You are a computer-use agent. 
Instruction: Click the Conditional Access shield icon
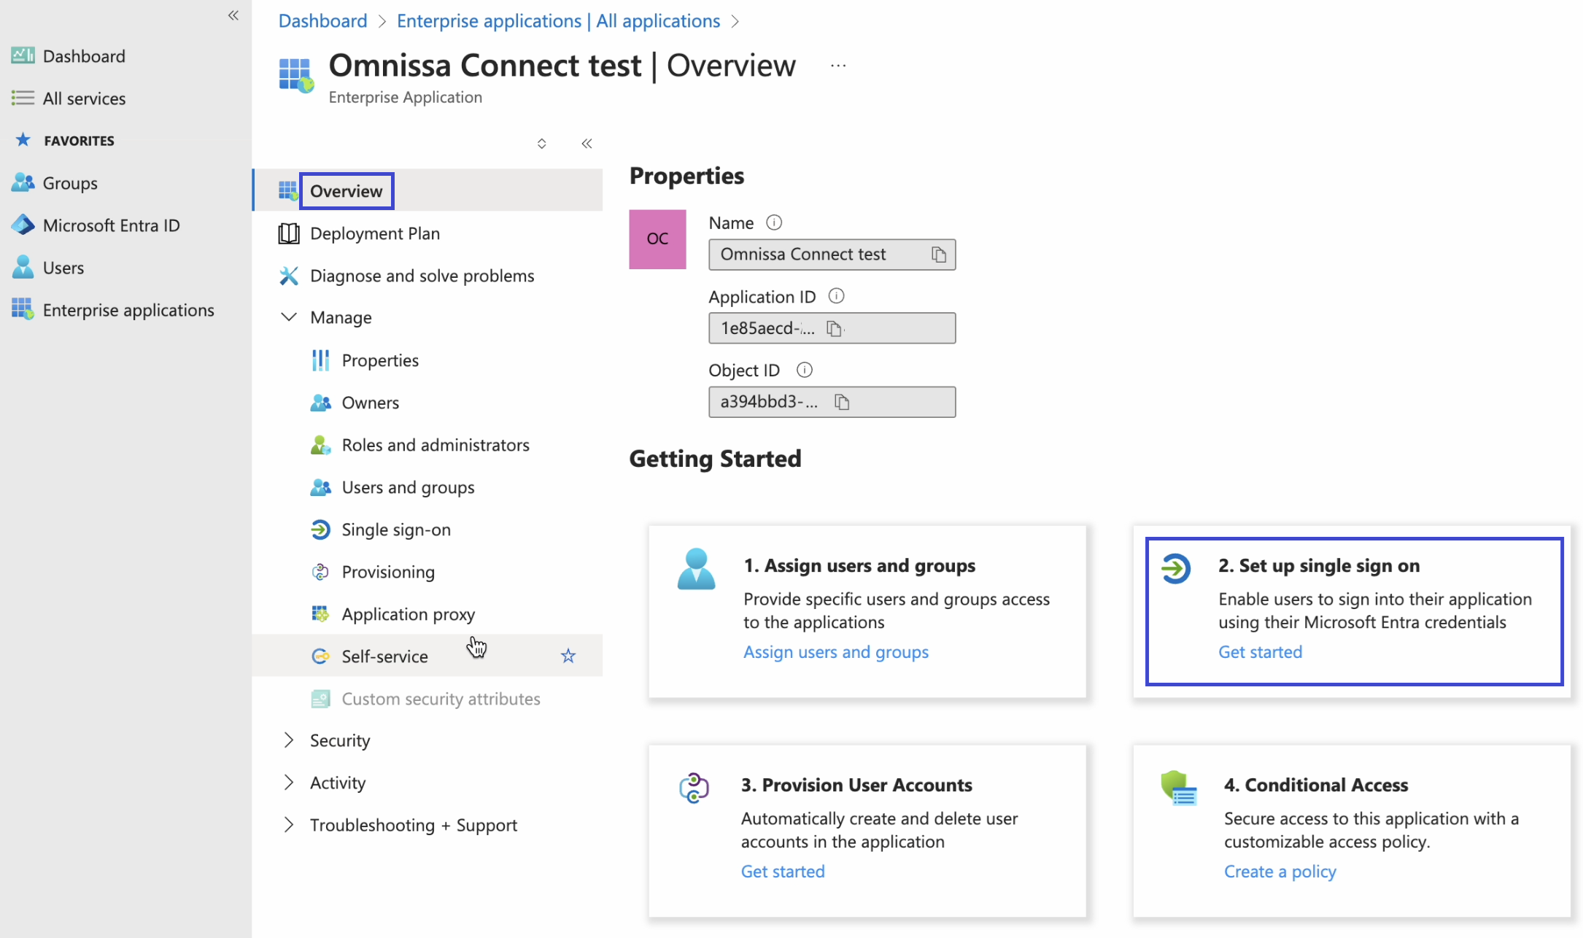(1179, 788)
